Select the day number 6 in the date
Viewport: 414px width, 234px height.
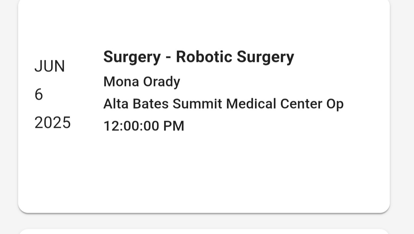click(x=39, y=95)
